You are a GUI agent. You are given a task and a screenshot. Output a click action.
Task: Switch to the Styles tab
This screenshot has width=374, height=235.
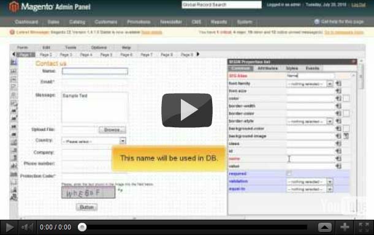tap(292, 69)
